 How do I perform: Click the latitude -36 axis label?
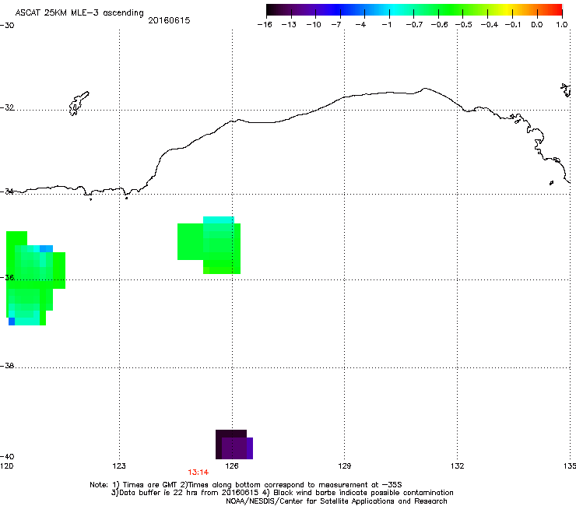coord(7,277)
